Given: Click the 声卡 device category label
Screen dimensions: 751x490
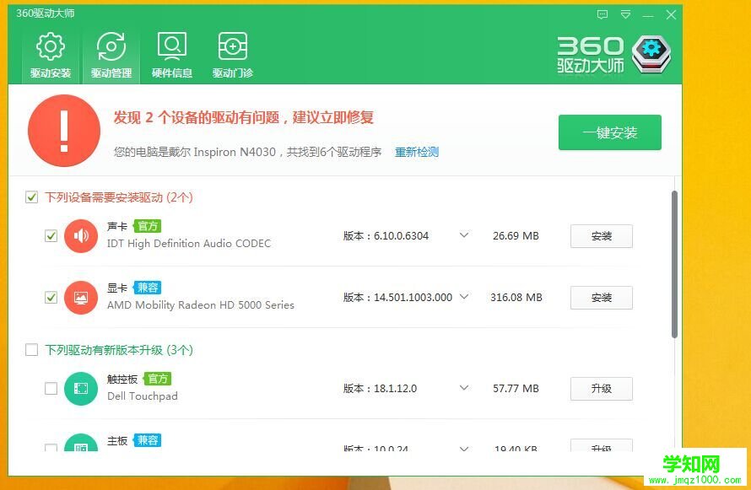Looking at the screenshot, I should click(x=116, y=226).
